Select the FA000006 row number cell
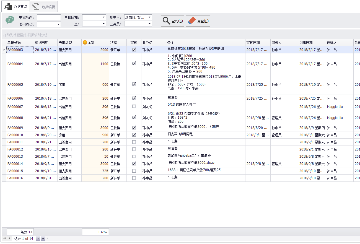Image resolution: width=360 pixels, height=244 pixels. [20, 98]
